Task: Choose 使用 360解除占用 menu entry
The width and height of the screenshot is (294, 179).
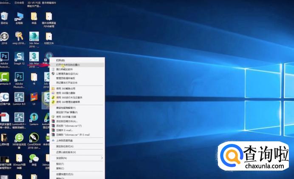Action: pos(77,88)
